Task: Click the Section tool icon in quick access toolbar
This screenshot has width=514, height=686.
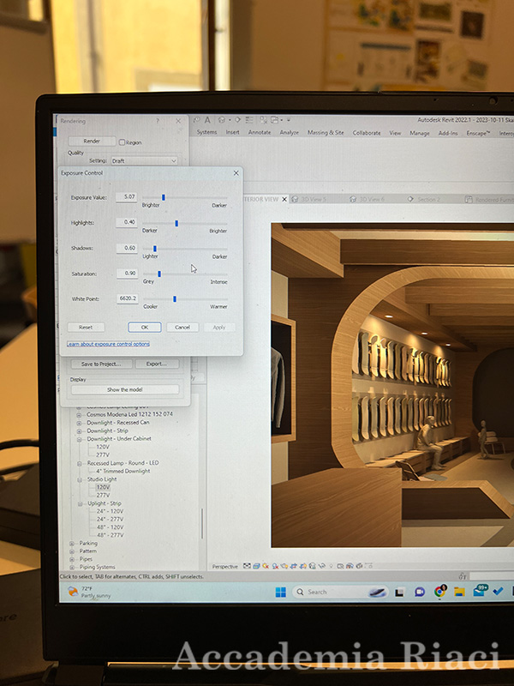Action: (238, 120)
